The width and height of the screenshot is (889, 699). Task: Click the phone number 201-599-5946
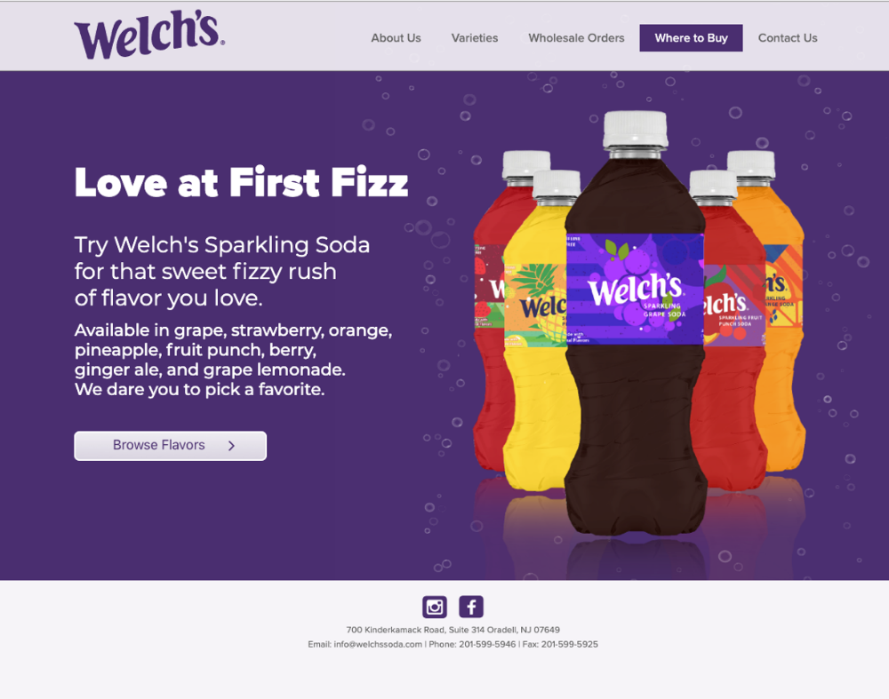click(x=487, y=644)
